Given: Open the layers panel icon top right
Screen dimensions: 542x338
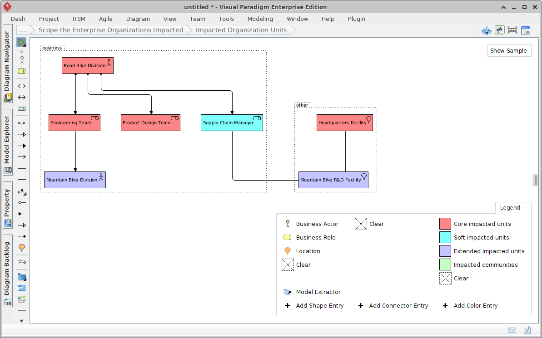Looking at the screenshot, I should pyautogui.click(x=526, y=30).
